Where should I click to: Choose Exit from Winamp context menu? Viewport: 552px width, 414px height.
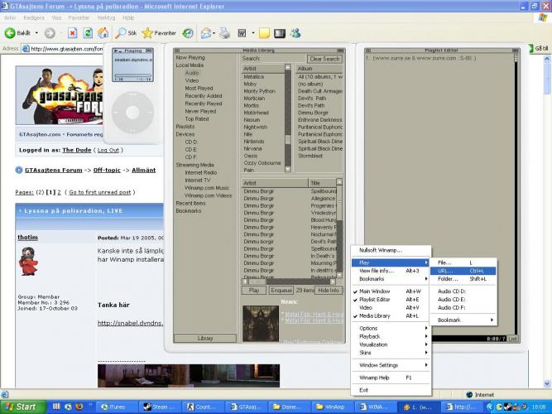(364, 389)
